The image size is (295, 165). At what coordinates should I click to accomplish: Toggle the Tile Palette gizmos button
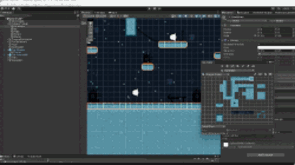[270, 74]
